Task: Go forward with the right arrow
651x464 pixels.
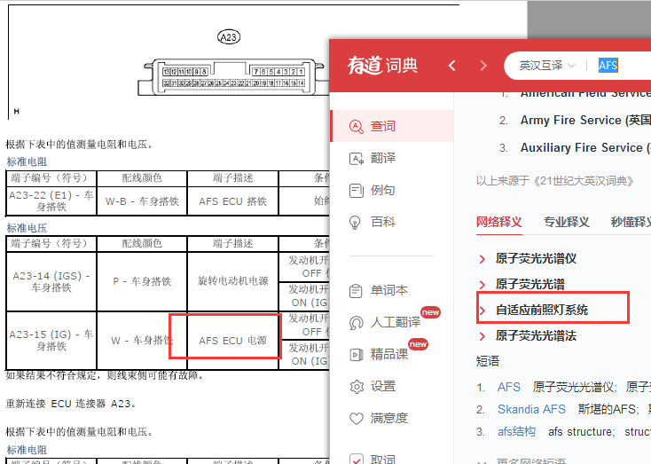Action: click(x=483, y=66)
